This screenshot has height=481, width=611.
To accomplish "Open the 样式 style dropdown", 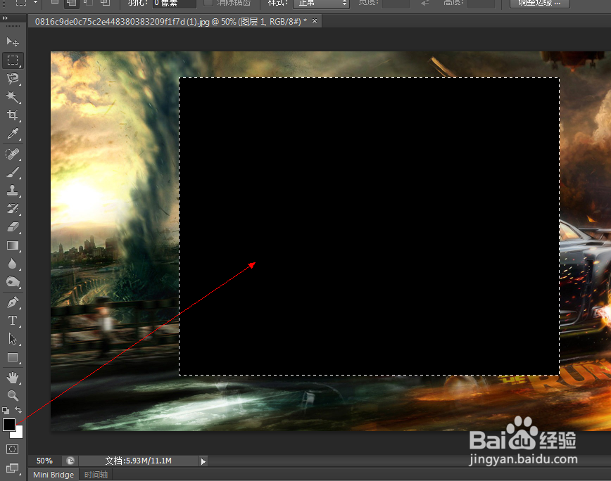I will point(321,4).
